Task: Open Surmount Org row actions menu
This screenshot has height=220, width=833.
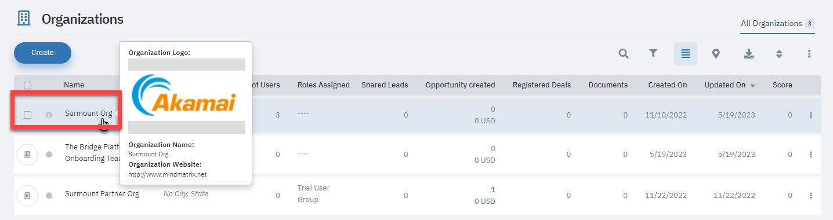Action: (x=811, y=115)
